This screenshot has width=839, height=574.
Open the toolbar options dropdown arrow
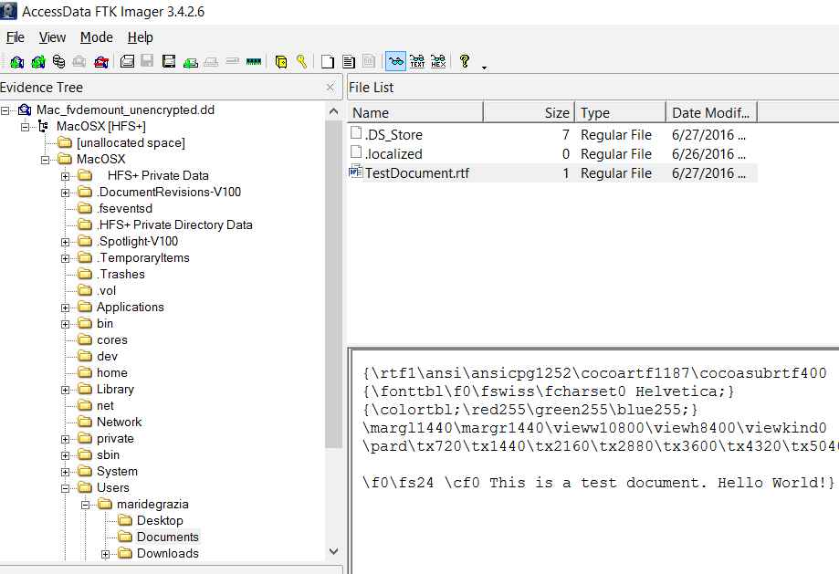tap(484, 68)
